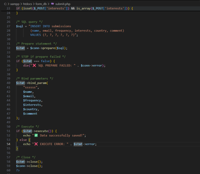Click the '$conn->close();' line
The width and height of the screenshot is (200, 174).
[29, 166]
